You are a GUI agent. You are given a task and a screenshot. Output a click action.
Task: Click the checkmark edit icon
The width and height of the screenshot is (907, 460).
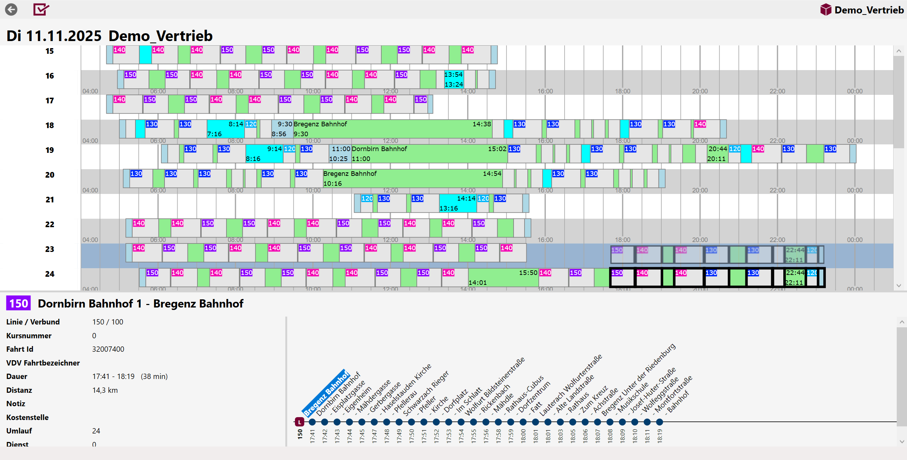(x=41, y=10)
